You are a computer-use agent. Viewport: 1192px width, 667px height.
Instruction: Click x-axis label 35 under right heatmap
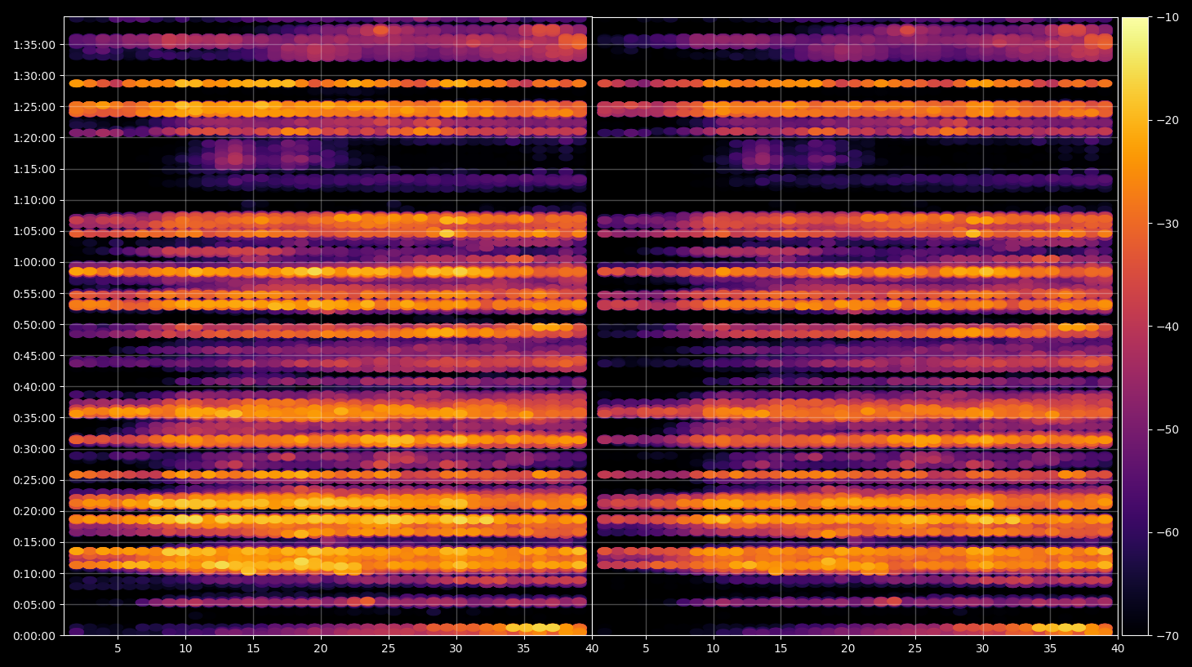pyautogui.click(x=1050, y=649)
